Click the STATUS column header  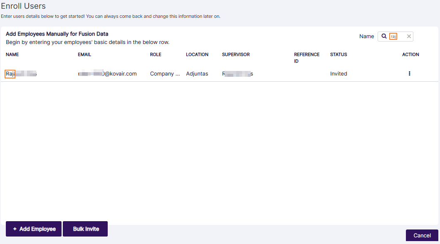(x=338, y=54)
